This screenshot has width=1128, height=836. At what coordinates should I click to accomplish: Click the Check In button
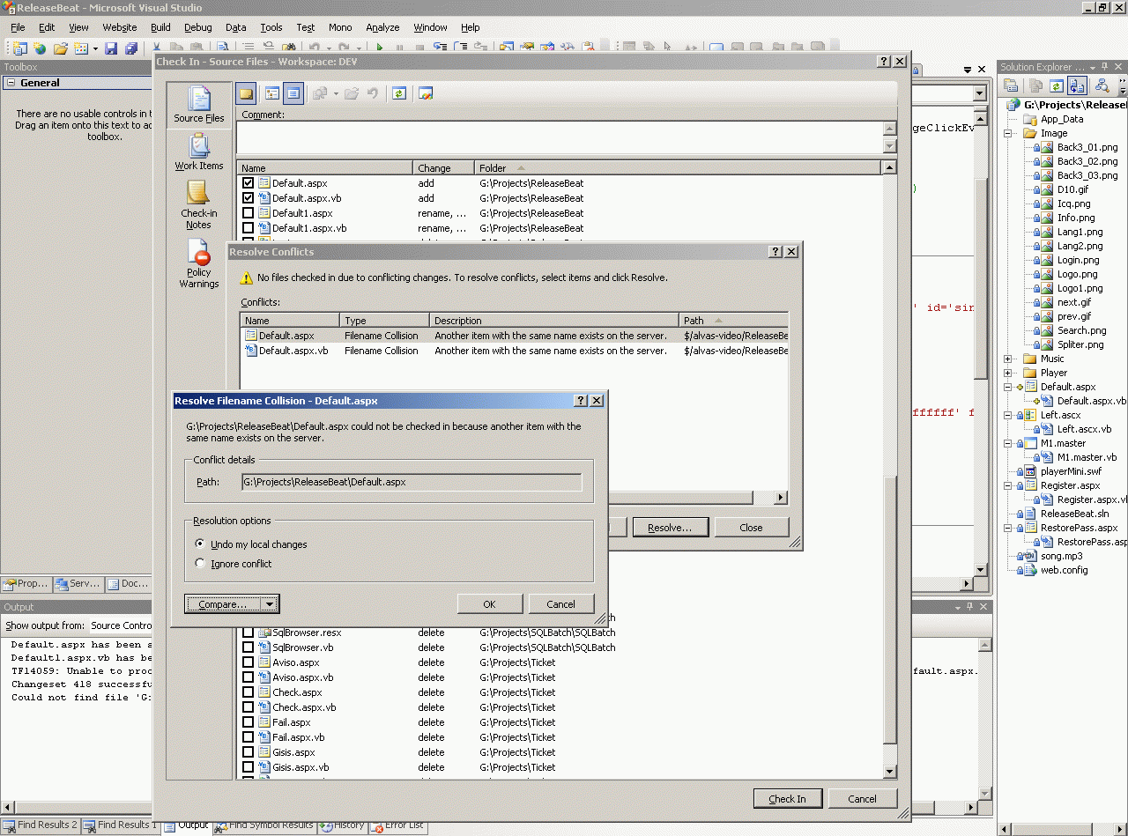coord(788,799)
